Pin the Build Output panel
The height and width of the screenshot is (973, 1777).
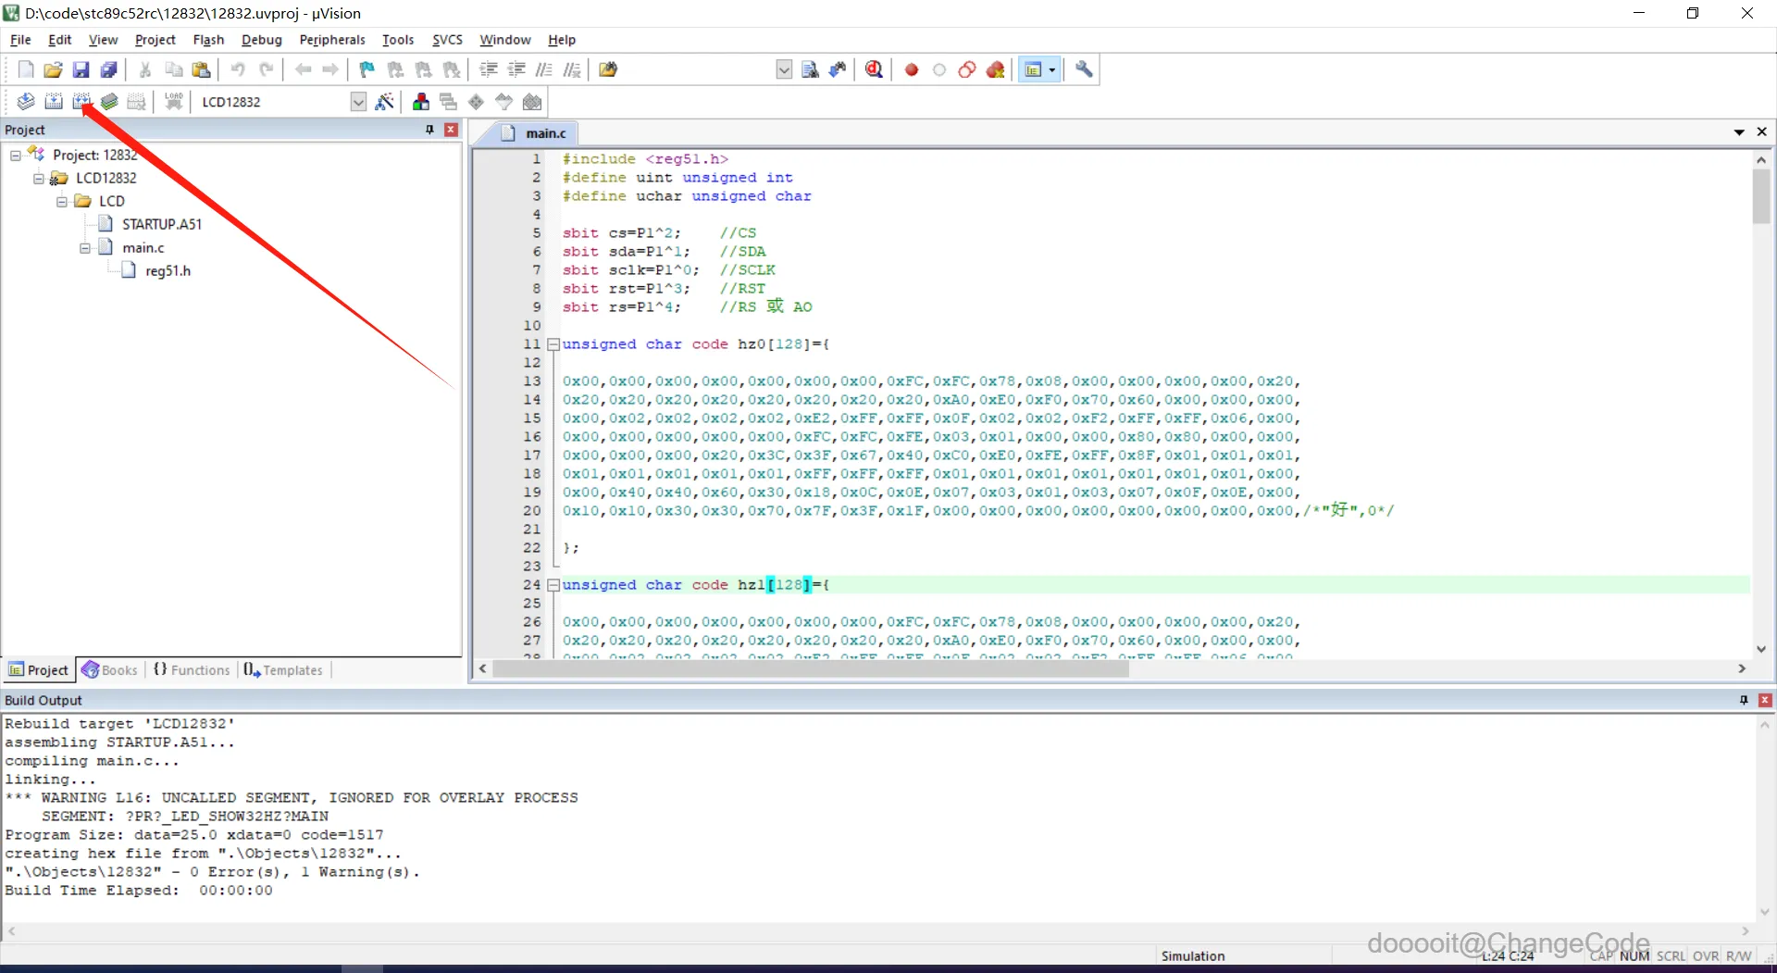1744,700
